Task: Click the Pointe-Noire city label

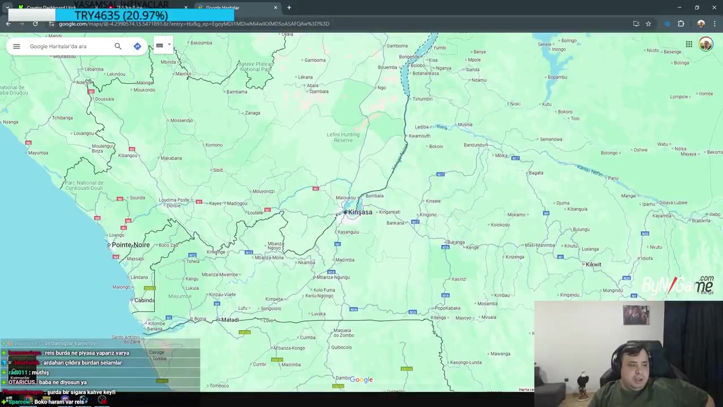Action: pyautogui.click(x=130, y=245)
